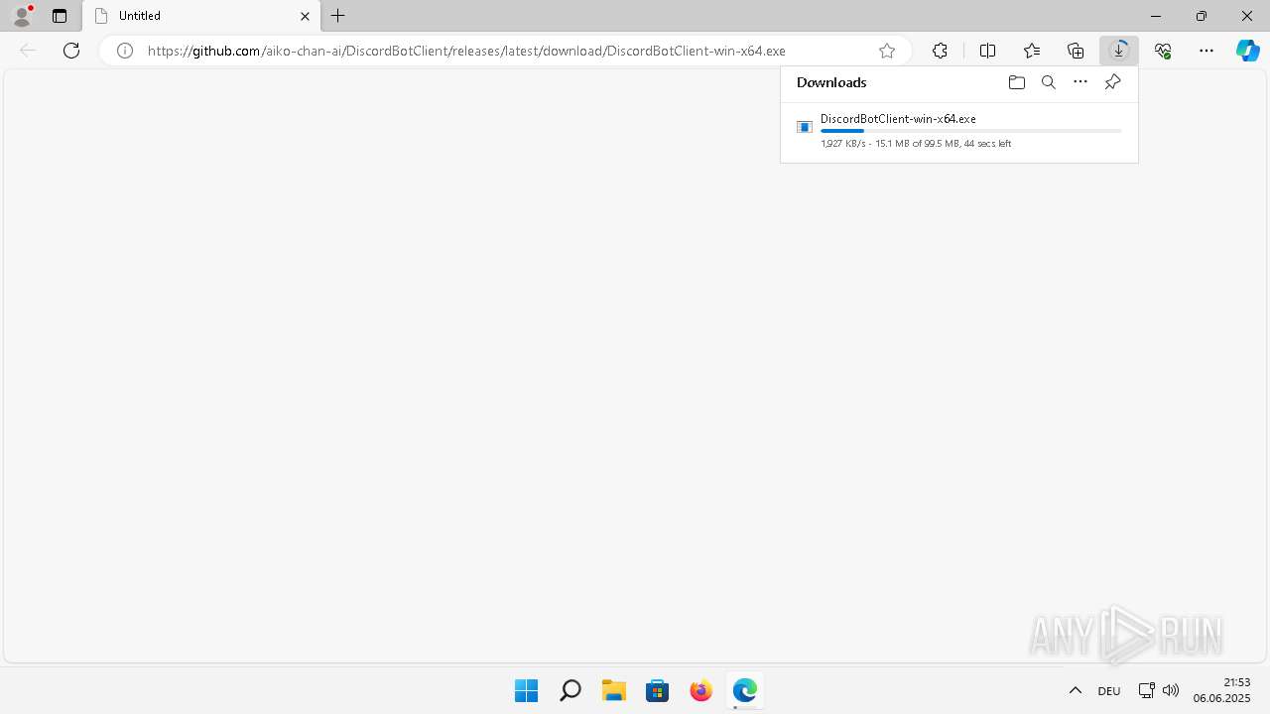Open Windows Search from taskbar
Screen dimensions: 1270x714
[x=570, y=690]
